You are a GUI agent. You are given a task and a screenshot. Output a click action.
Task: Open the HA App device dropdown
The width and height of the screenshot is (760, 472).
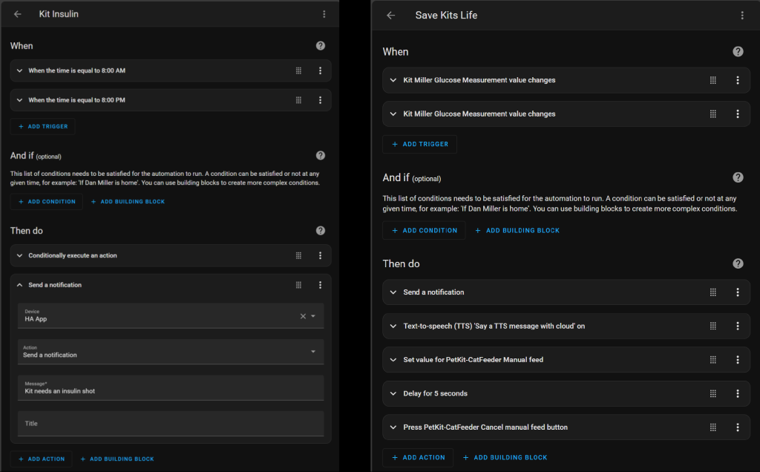tap(313, 316)
